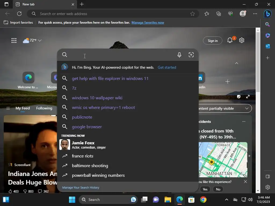Viewport: 275px width, 206px height.
Task: Open the Favorites list icon
Action: click(207, 14)
